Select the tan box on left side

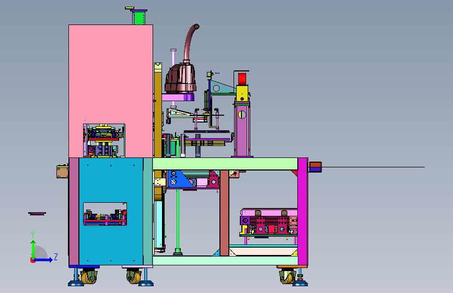click(62, 172)
